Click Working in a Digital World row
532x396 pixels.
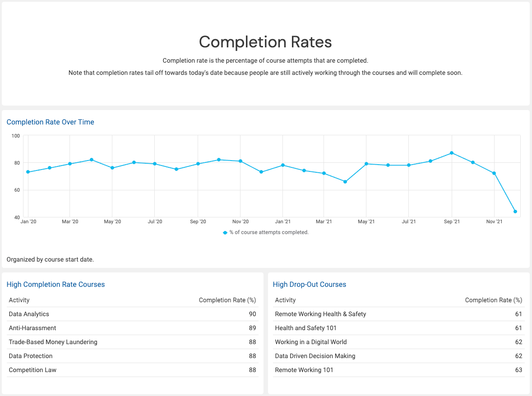pyautogui.click(x=398, y=342)
